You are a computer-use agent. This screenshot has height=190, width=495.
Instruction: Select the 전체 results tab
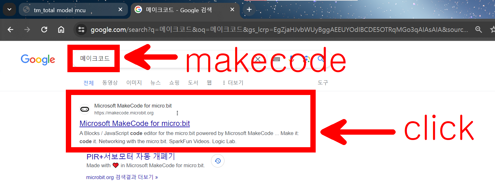pos(88,83)
